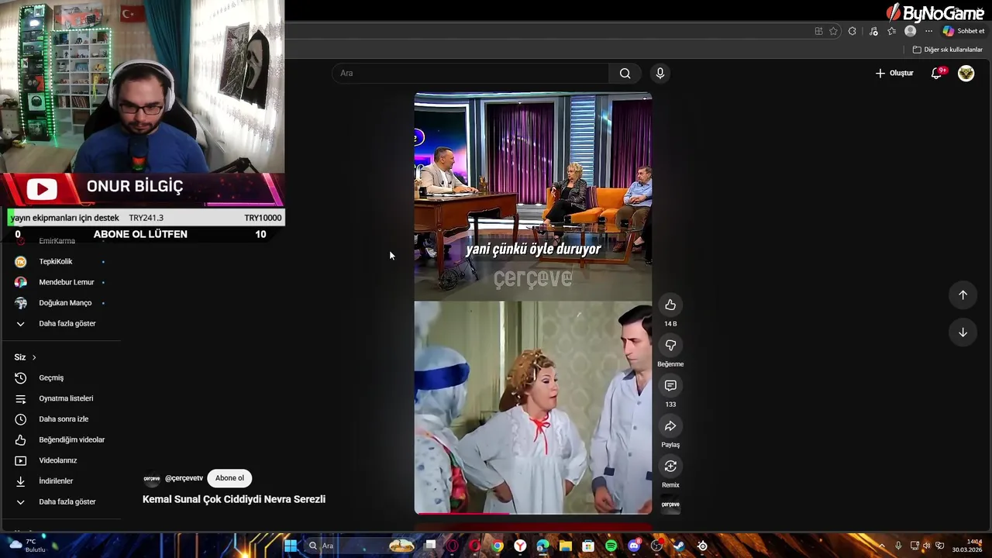Image resolution: width=992 pixels, height=558 pixels.
Task: Open Copilot Sohbet et button
Action: (963, 31)
